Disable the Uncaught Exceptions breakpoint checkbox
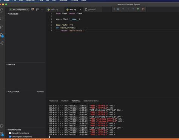The image size is (179, 140). point(10,137)
